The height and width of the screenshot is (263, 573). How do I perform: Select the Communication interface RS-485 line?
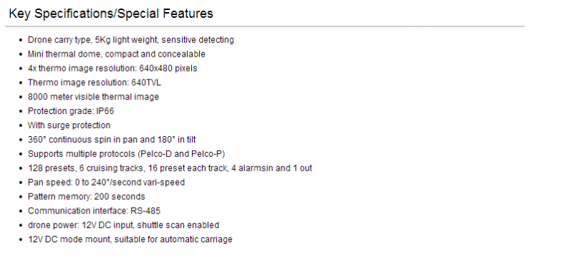(x=94, y=211)
